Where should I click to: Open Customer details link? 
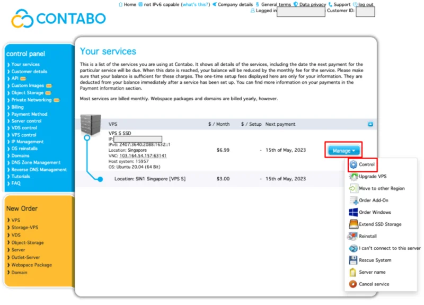(x=29, y=72)
